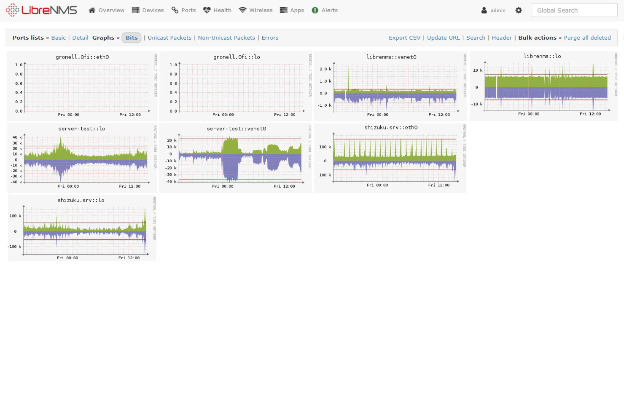Image resolution: width=624 pixels, height=416 pixels.
Task: Open the settings gear menu
Action: tap(519, 10)
